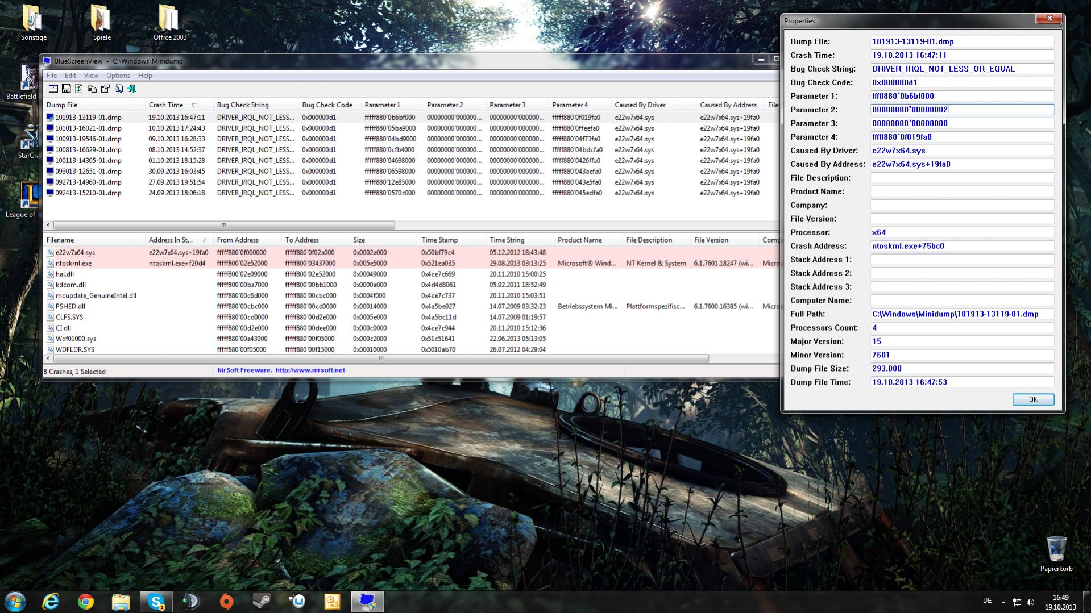The height and width of the screenshot is (613, 1091).
Task: Sort by Bug Check String column header
Action: point(256,105)
